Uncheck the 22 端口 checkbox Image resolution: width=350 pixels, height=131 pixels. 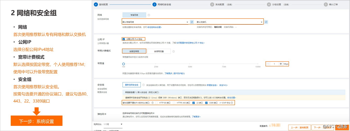(x=194, y=103)
